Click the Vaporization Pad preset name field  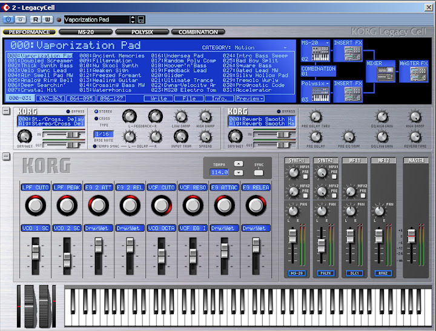(97, 20)
